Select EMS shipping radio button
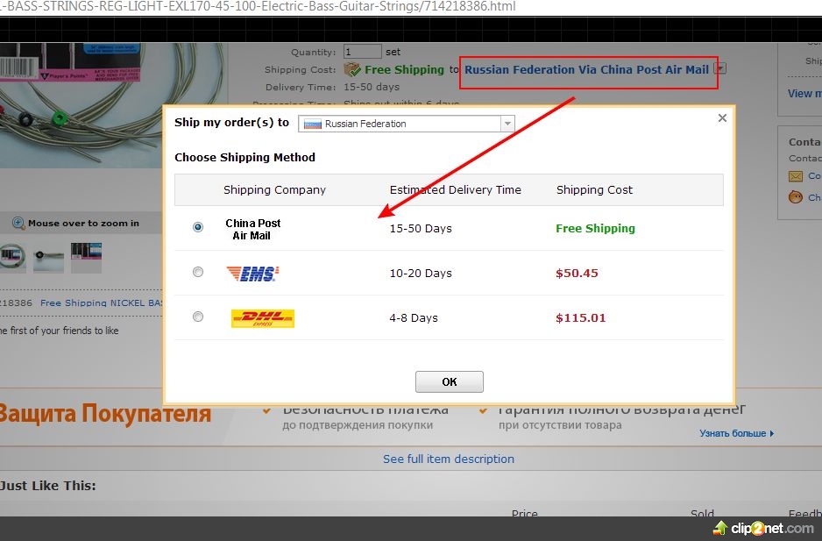822x541 pixels. (198, 272)
